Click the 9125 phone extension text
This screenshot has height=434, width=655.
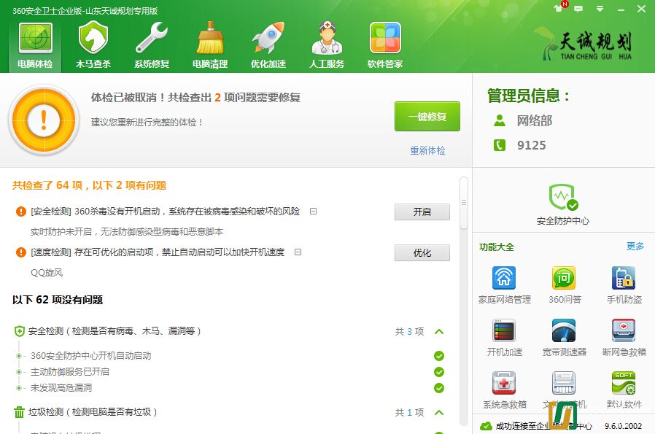point(531,145)
